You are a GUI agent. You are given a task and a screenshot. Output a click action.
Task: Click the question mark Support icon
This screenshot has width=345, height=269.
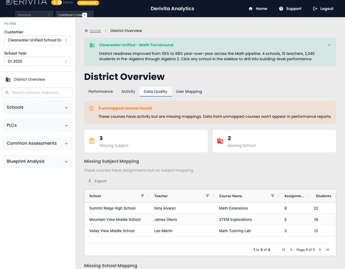[281, 9]
